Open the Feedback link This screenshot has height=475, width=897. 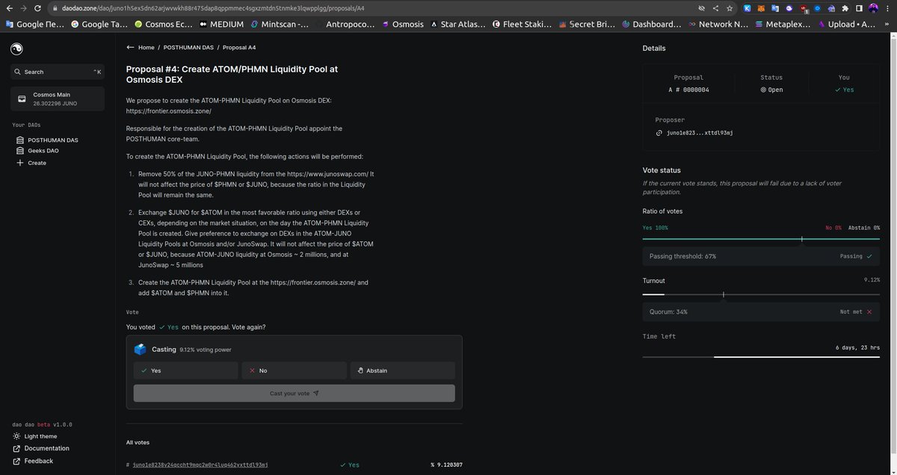click(x=39, y=461)
